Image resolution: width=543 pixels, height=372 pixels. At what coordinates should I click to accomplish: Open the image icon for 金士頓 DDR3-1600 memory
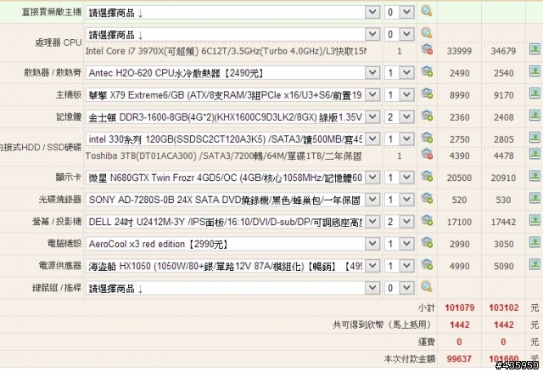(x=535, y=116)
